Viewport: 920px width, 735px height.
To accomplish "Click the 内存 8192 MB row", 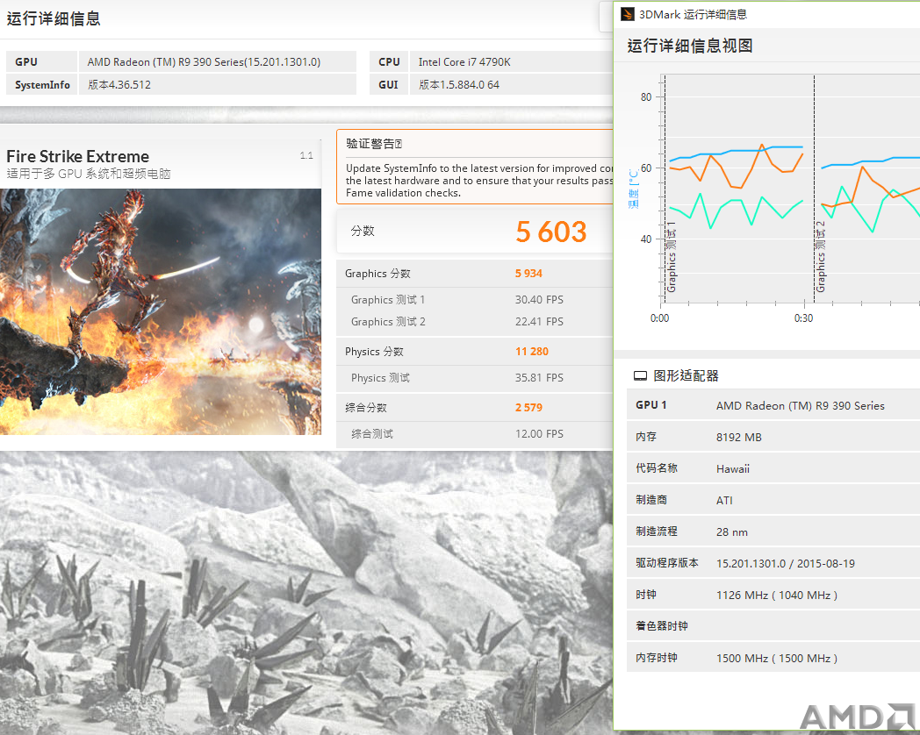I will 773,437.
